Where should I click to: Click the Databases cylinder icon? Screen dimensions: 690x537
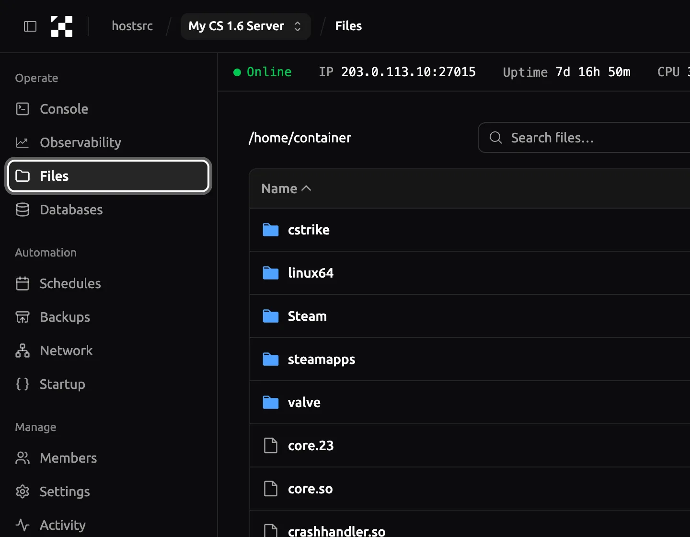(23, 210)
